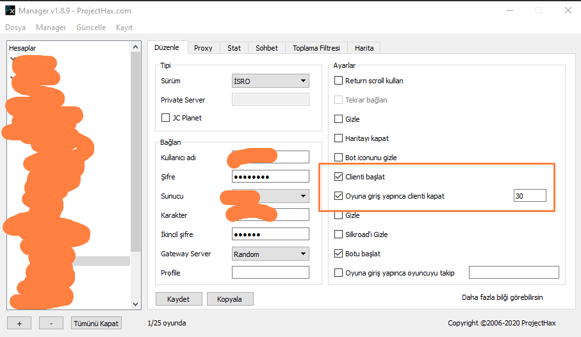The height and width of the screenshot is (337, 581).
Task: Click the Manager app logo icon
Action: coord(10,11)
